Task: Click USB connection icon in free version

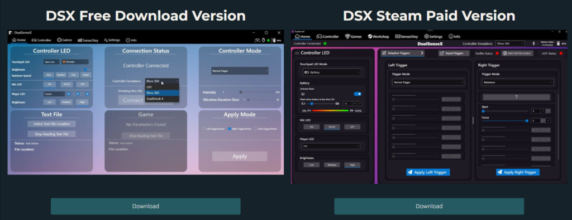Action: click(264, 40)
